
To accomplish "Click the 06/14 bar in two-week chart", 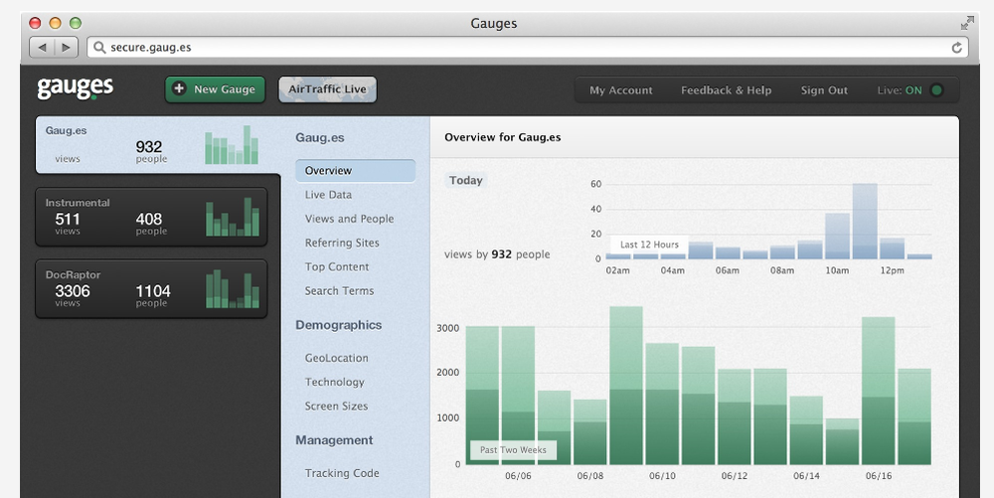I will coord(806,430).
